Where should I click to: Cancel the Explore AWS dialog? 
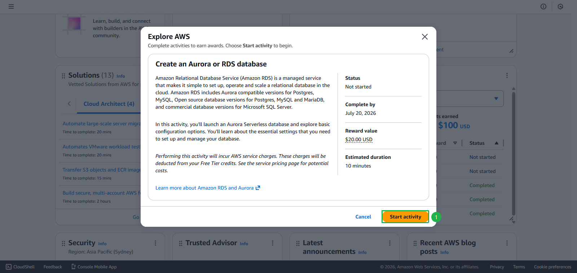tap(363, 217)
